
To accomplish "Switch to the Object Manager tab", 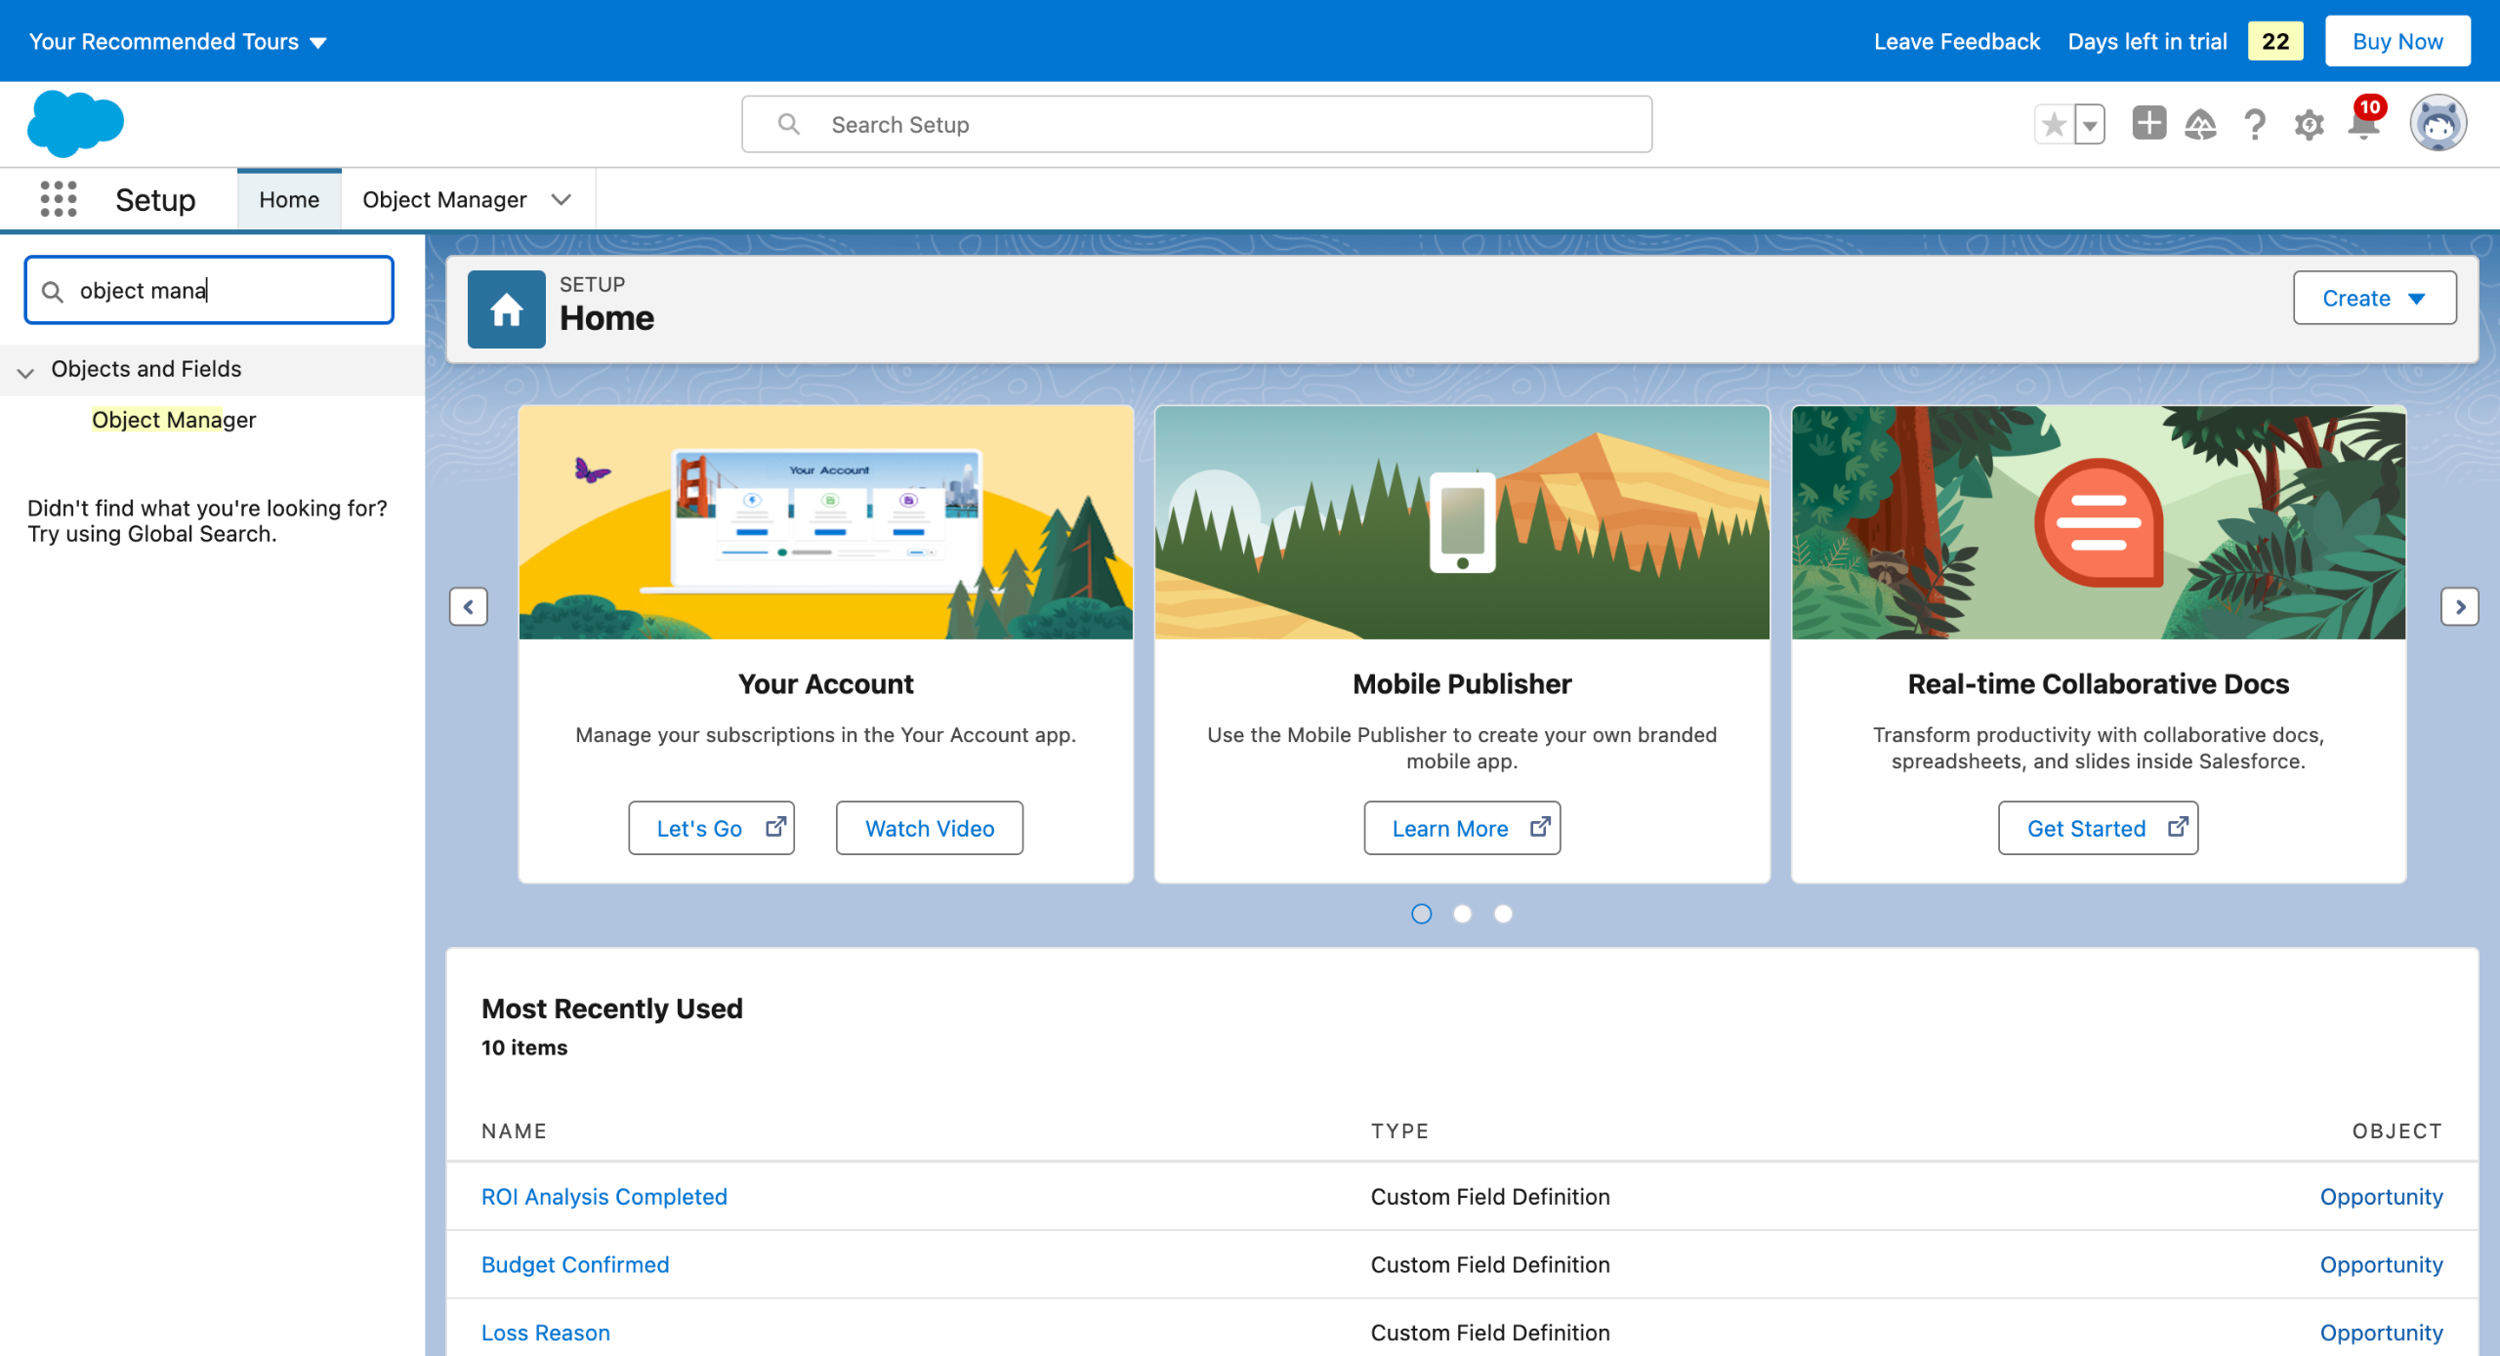I will pyautogui.click(x=444, y=199).
